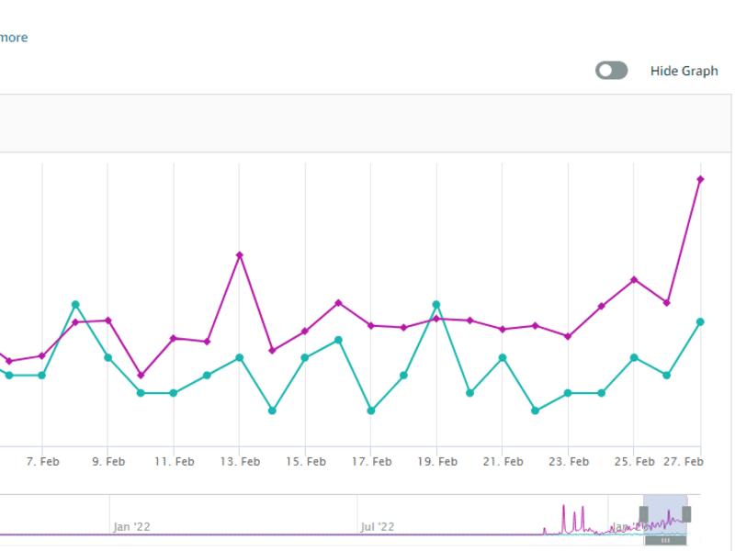Screen dimensions: 735x551
Task: Select the magenta data point on 16 Feb
Action: click(338, 303)
